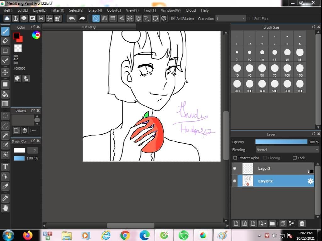This screenshot has height=241, width=322.
Task: Click the Redo arrow
Action: [x=82, y=18]
